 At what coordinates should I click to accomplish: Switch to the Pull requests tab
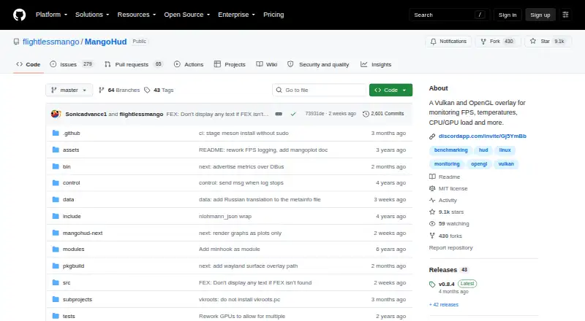tap(134, 64)
